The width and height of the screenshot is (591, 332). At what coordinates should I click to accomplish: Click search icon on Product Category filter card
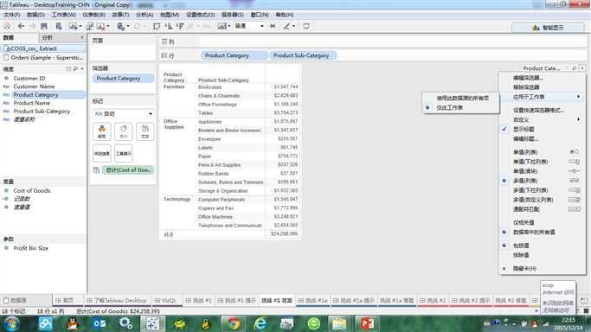pos(574,68)
